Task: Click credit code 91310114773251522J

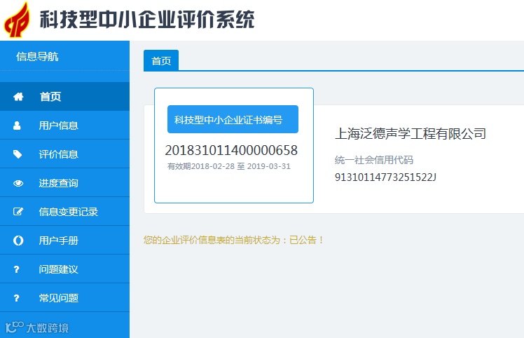Action: (x=385, y=177)
